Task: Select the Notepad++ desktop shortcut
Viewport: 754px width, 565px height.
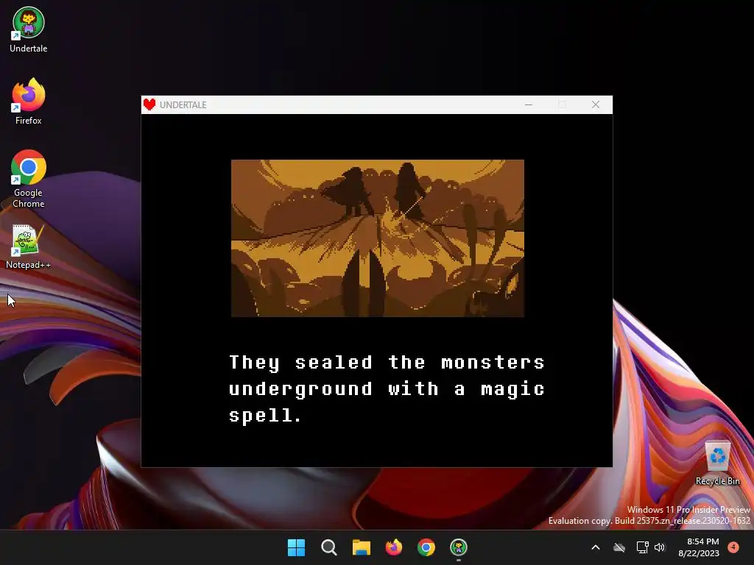Action: (x=29, y=246)
